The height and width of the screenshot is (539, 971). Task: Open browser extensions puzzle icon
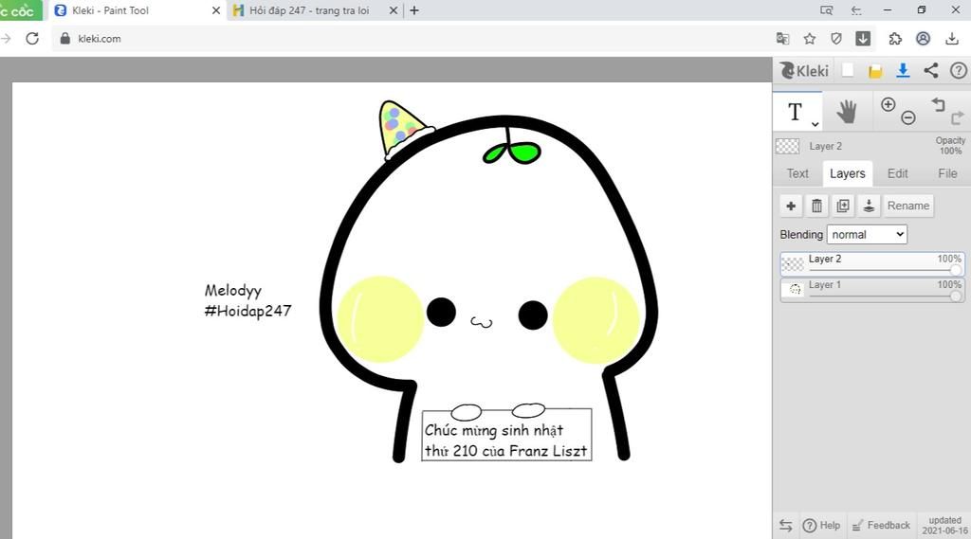895,39
